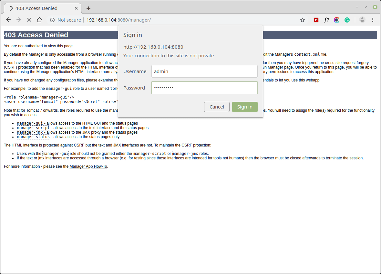Screen dimensions: 381x274
Task: Minimize the browser window
Action: point(357,7)
